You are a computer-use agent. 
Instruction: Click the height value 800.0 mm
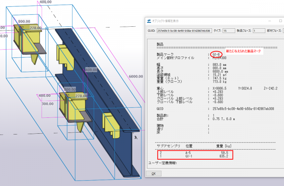click(219, 68)
